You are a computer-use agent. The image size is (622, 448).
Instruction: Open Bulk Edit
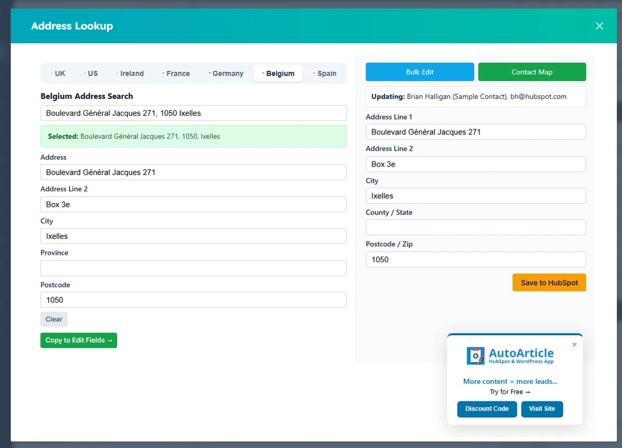[420, 72]
